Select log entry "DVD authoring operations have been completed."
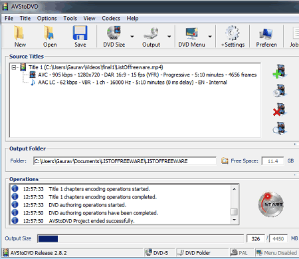Screen dimensions: 299x259 pos(104,213)
